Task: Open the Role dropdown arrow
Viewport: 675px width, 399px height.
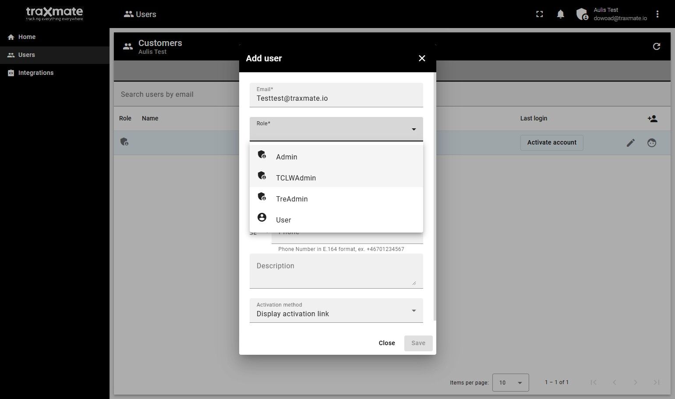Action: click(x=414, y=129)
